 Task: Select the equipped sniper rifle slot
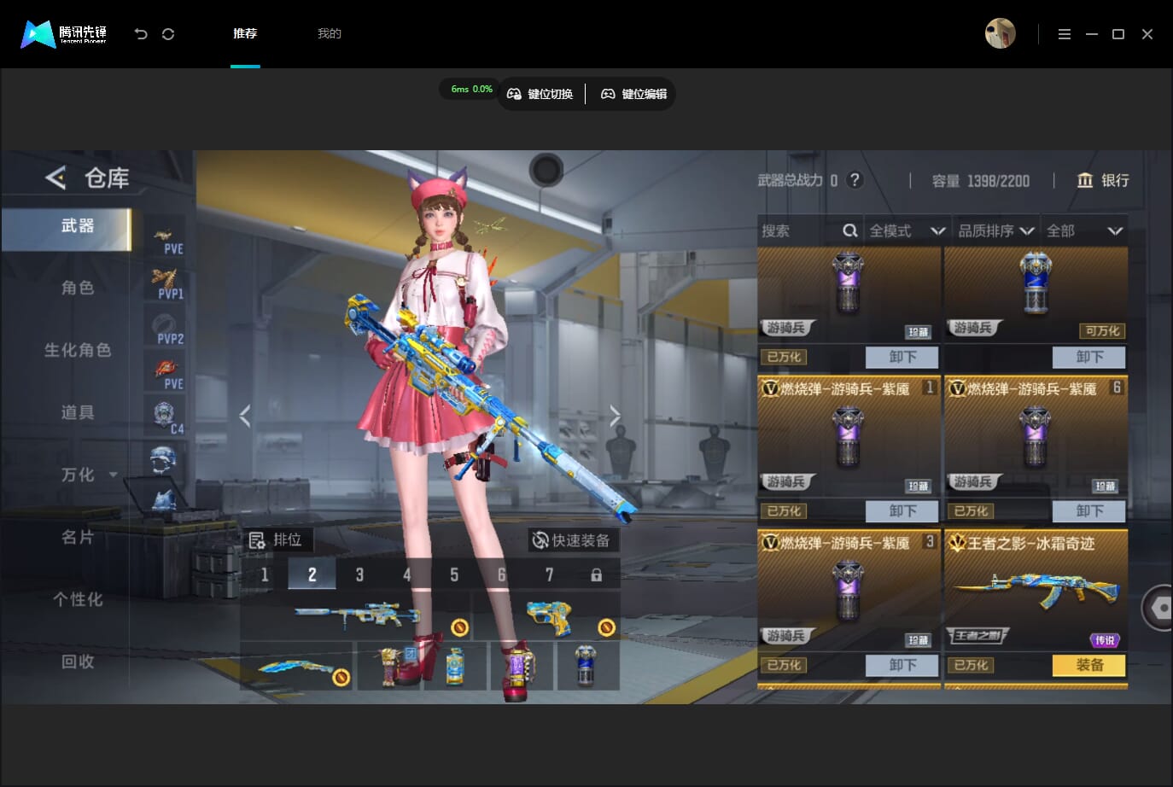click(x=357, y=615)
